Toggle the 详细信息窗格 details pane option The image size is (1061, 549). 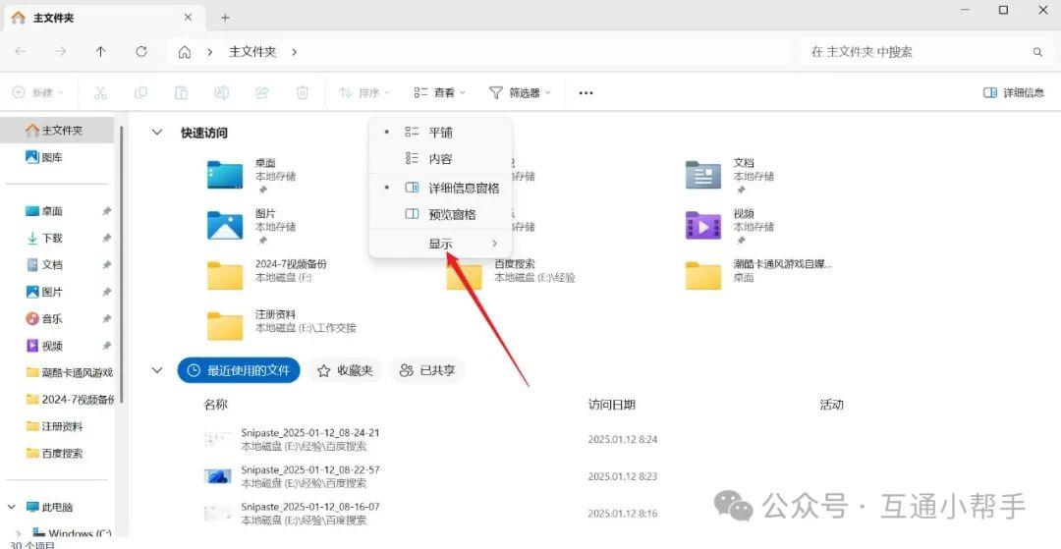point(440,188)
